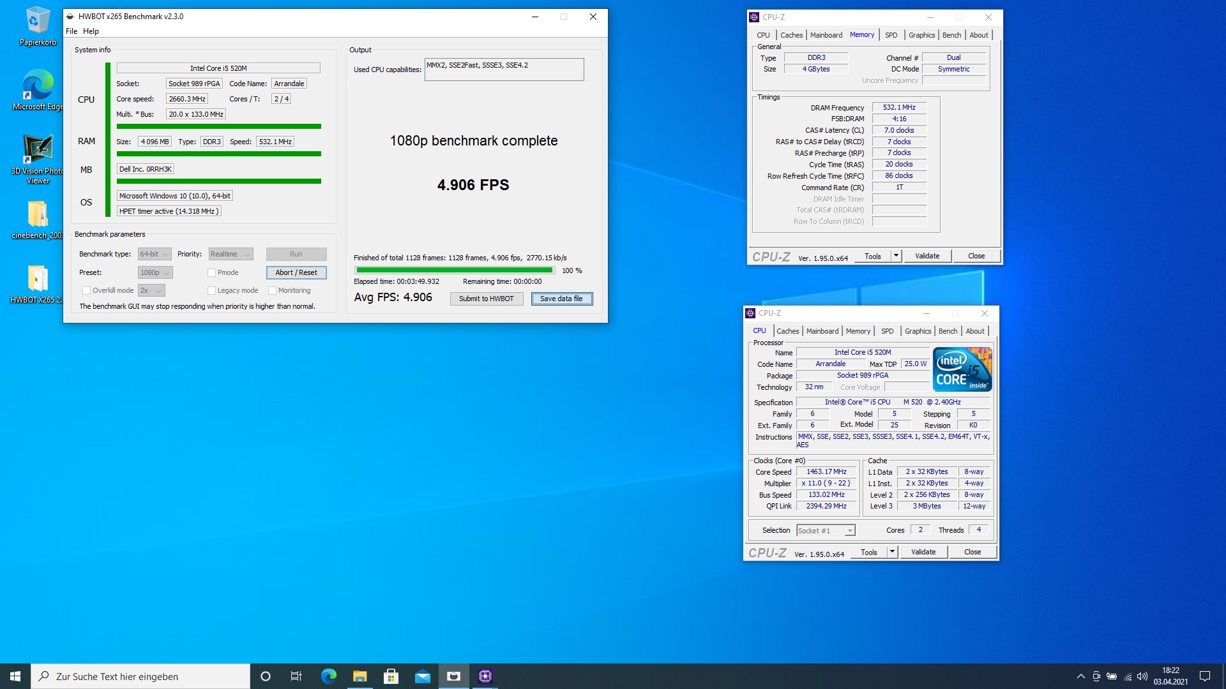The width and height of the screenshot is (1226, 689).
Task: Switch to CPU-Z taskbar button
Action: (485, 676)
